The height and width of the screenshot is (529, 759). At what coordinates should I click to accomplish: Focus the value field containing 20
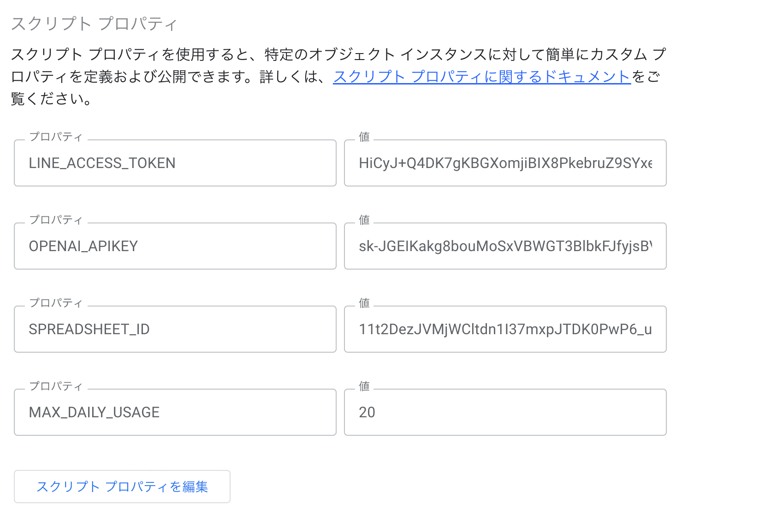coord(505,412)
